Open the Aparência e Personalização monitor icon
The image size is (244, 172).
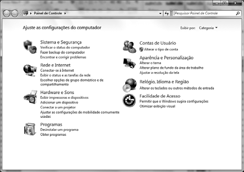130,63
